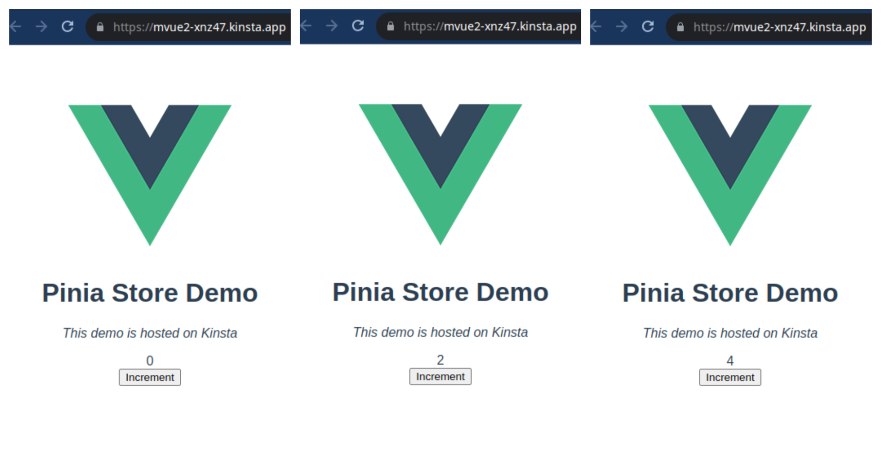Screen dimensions: 881x459
Task: Click the middle browser's forward arrow
Action: point(332,26)
